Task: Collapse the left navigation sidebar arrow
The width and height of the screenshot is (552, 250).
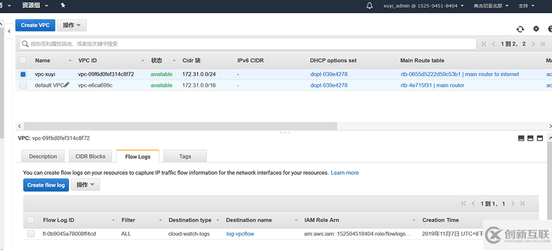Action: point(9,31)
